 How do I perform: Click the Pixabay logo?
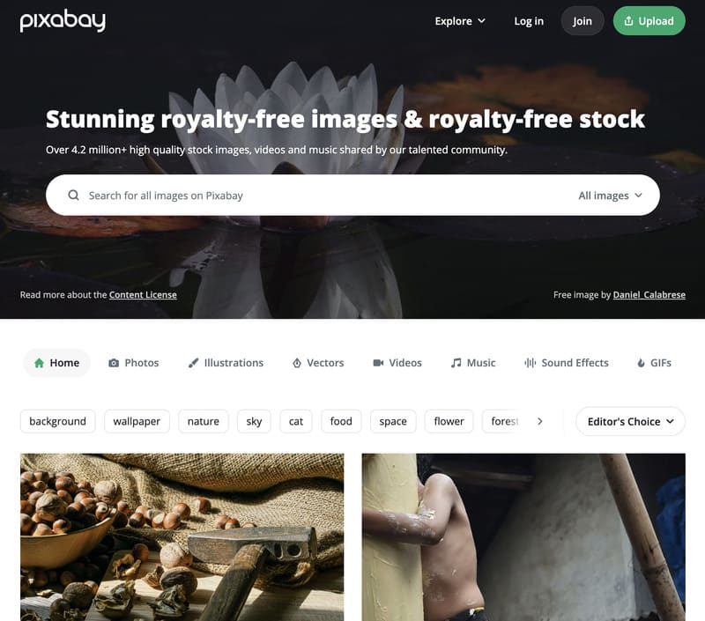(x=63, y=20)
